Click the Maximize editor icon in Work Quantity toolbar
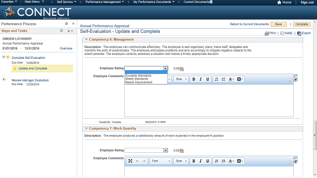This screenshot has width=317, height=178. (130, 161)
